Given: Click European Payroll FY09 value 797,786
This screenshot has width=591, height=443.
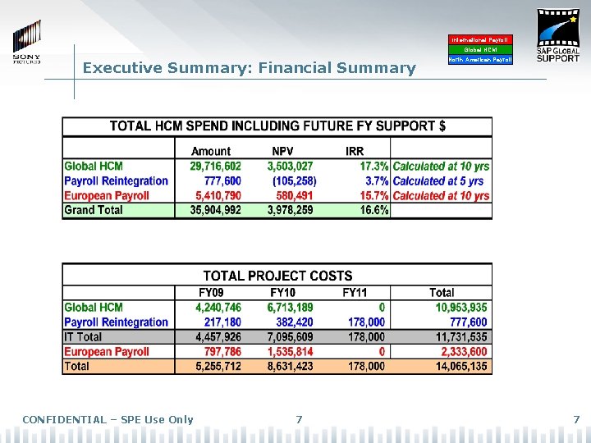Looking at the screenshot, I should click(222, 351).
